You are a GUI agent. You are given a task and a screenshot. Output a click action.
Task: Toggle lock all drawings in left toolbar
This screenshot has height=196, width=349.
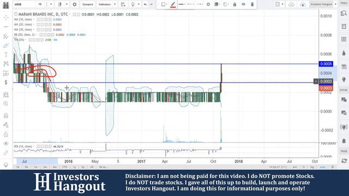[6, 134]
